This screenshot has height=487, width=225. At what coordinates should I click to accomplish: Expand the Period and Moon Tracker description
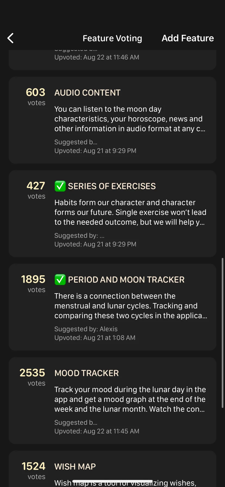coord(130,306)
